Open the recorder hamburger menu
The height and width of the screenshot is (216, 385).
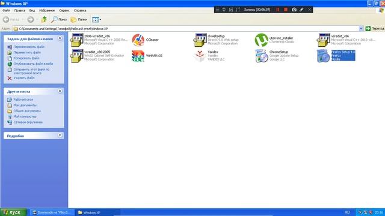(x=217, y=10)
